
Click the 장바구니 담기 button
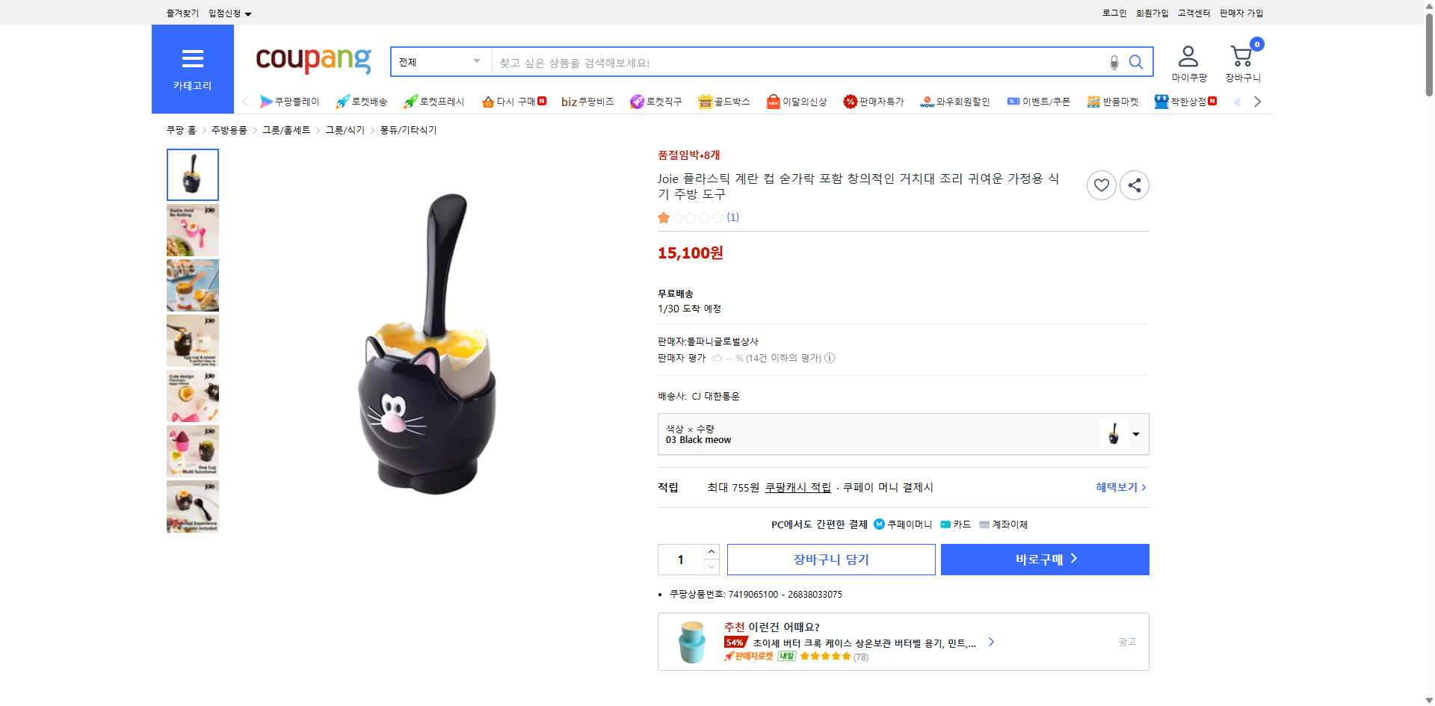[x=830, y=559]
